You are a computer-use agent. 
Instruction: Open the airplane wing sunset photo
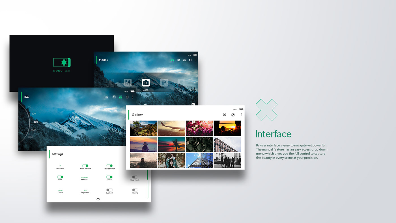171,128
